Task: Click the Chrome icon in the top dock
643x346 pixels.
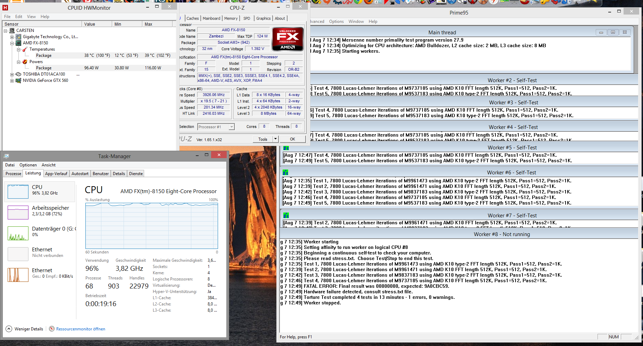Action: click(x=358, y=2)
